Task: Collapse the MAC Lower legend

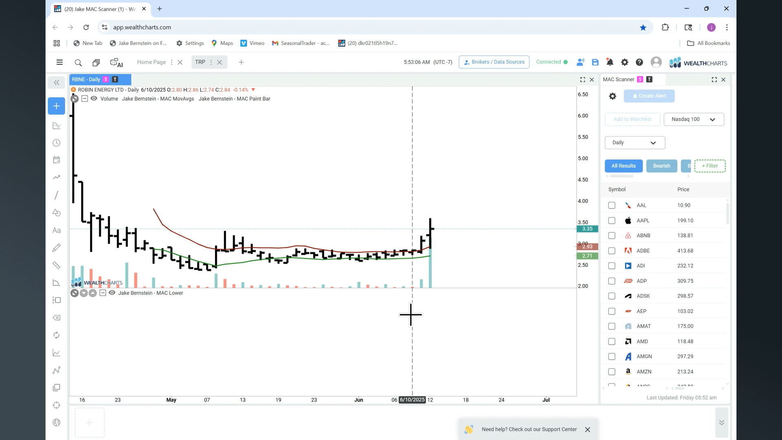Action: (x=103, y=293)
